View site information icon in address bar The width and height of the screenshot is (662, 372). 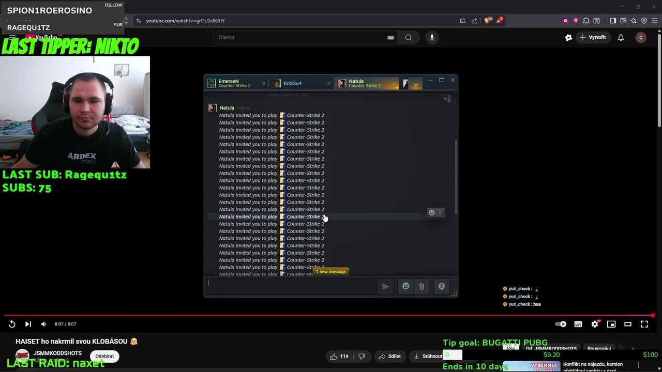point(138,21)
